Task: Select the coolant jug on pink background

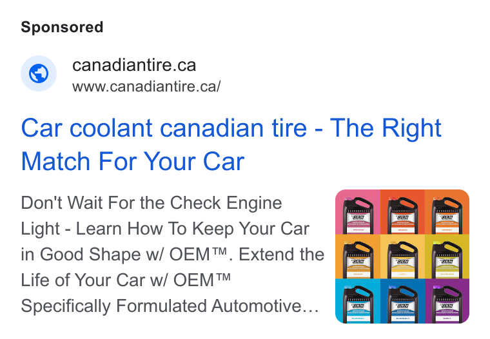Action: click(358, 212)
